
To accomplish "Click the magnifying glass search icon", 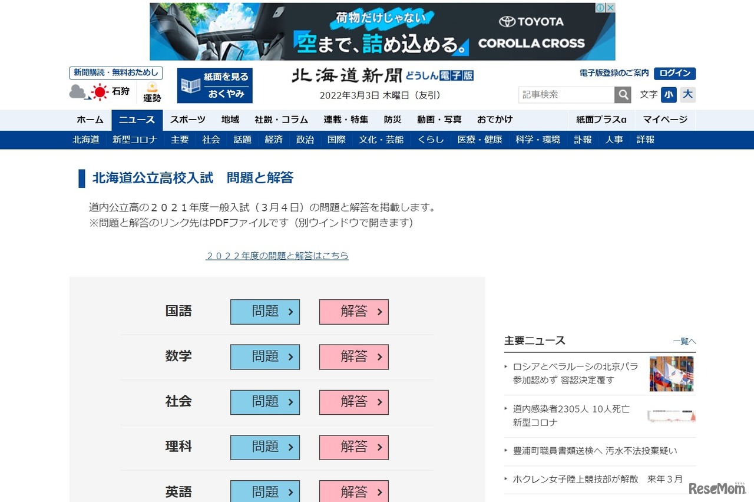I will pos(623,94).
